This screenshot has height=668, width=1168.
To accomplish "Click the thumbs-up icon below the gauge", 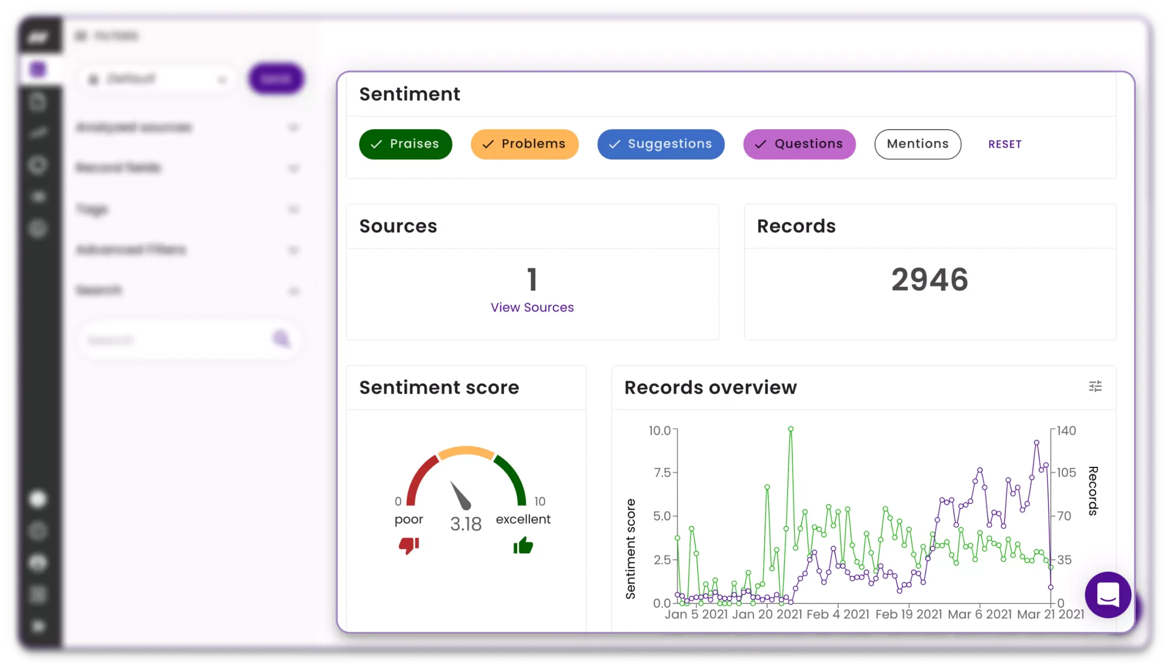I will point(522,546).
